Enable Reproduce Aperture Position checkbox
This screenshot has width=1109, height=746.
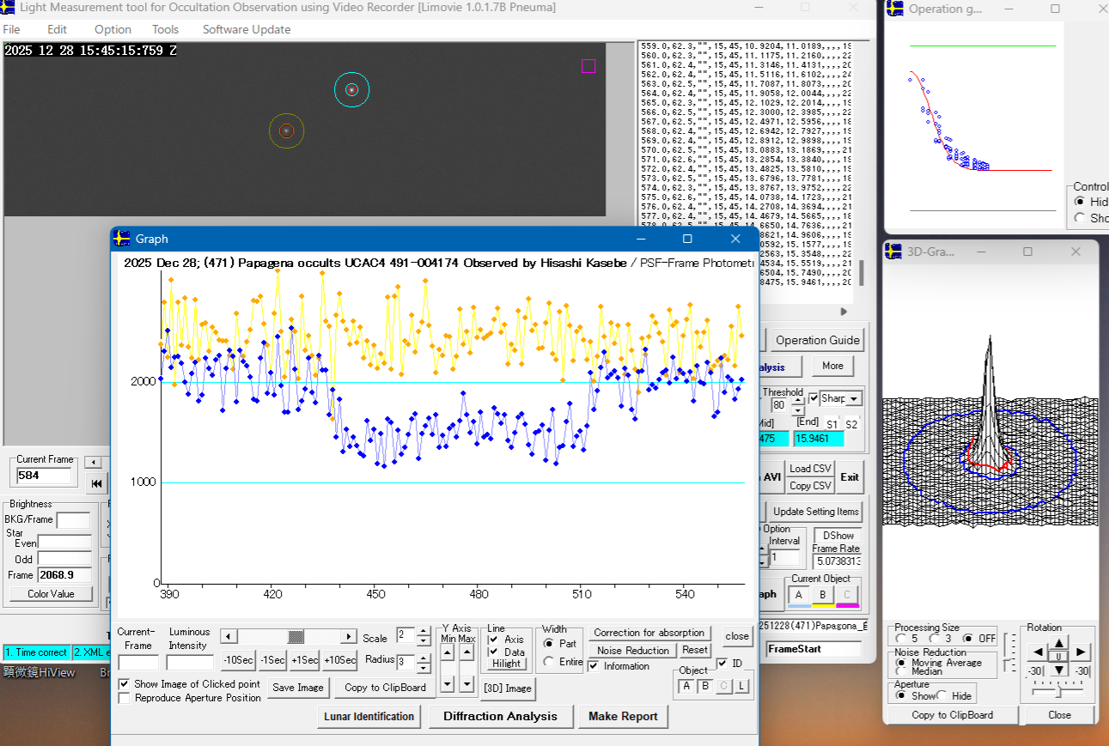click(x=125, y=698)
